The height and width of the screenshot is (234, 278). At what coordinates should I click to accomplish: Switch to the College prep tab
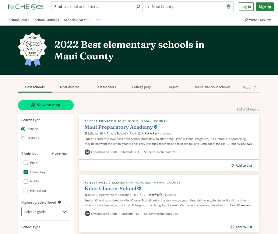pos(142,87)
